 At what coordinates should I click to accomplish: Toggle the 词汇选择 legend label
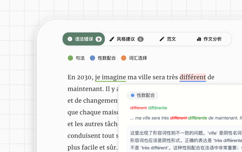138,58
